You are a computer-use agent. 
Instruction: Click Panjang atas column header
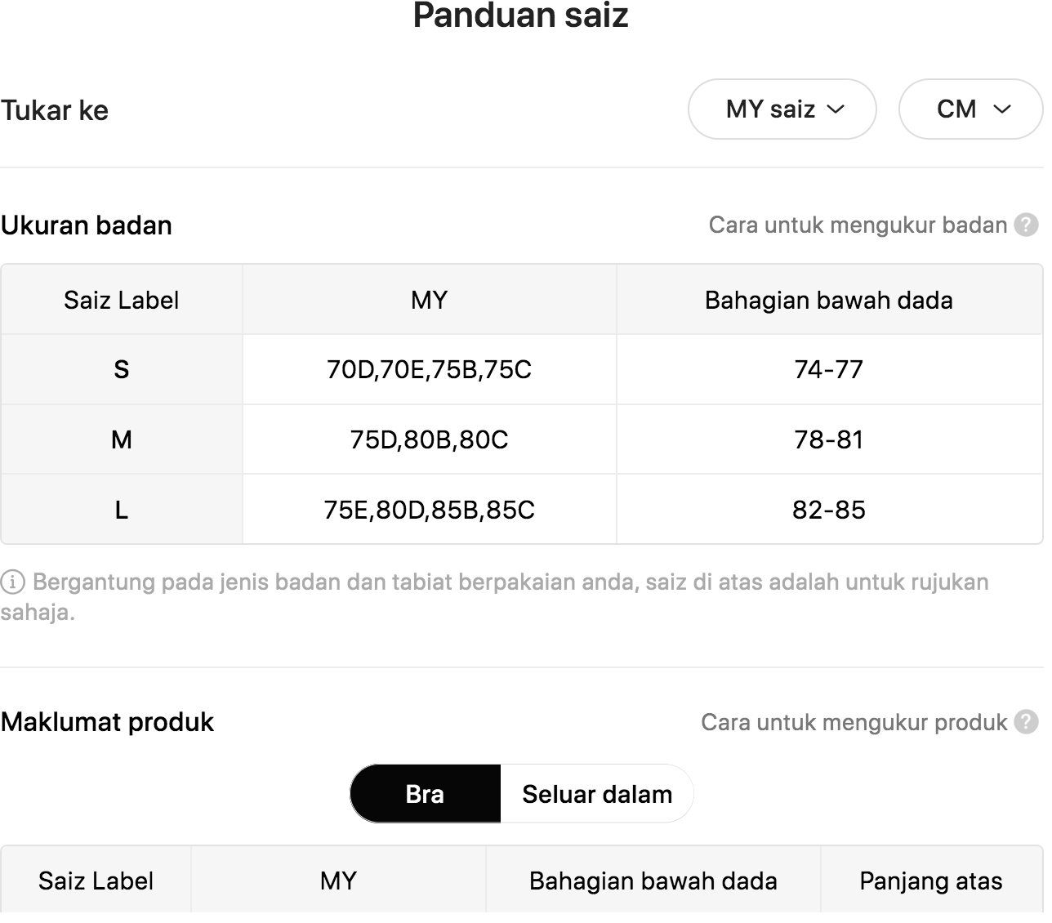click(931, 881)
